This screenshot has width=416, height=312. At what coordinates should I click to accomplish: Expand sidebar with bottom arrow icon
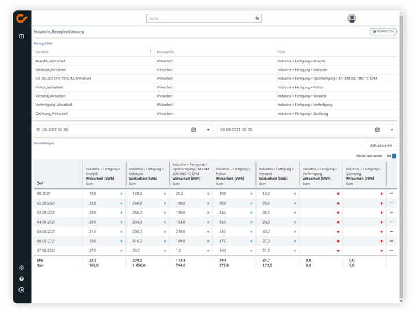coord(21,289)
